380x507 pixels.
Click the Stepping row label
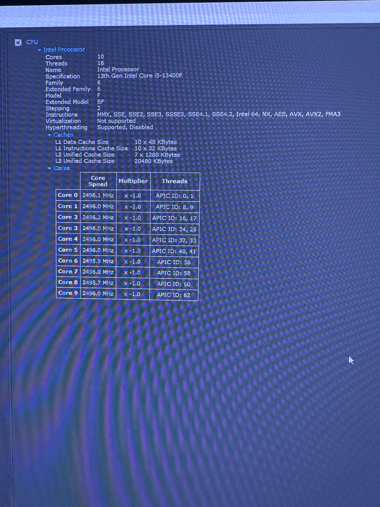pos(57,108)
